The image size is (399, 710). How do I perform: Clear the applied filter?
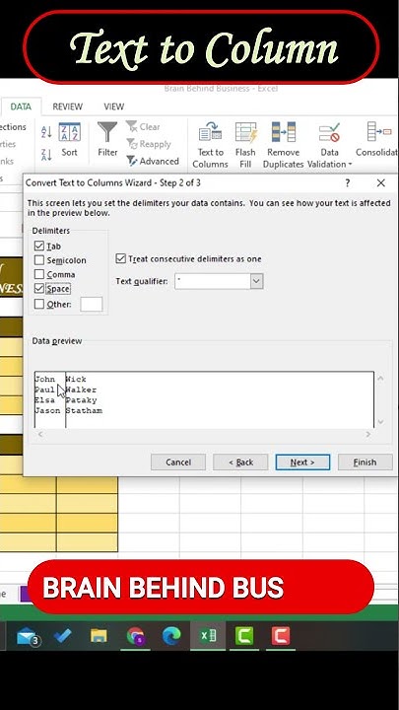[x=143, y=127]
